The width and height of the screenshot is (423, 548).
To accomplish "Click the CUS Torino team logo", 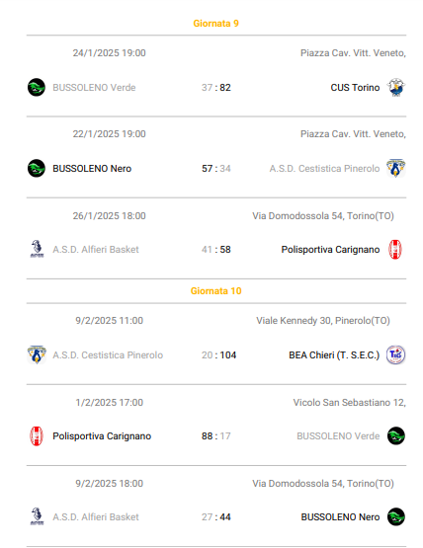I will [x=395, y=87].
